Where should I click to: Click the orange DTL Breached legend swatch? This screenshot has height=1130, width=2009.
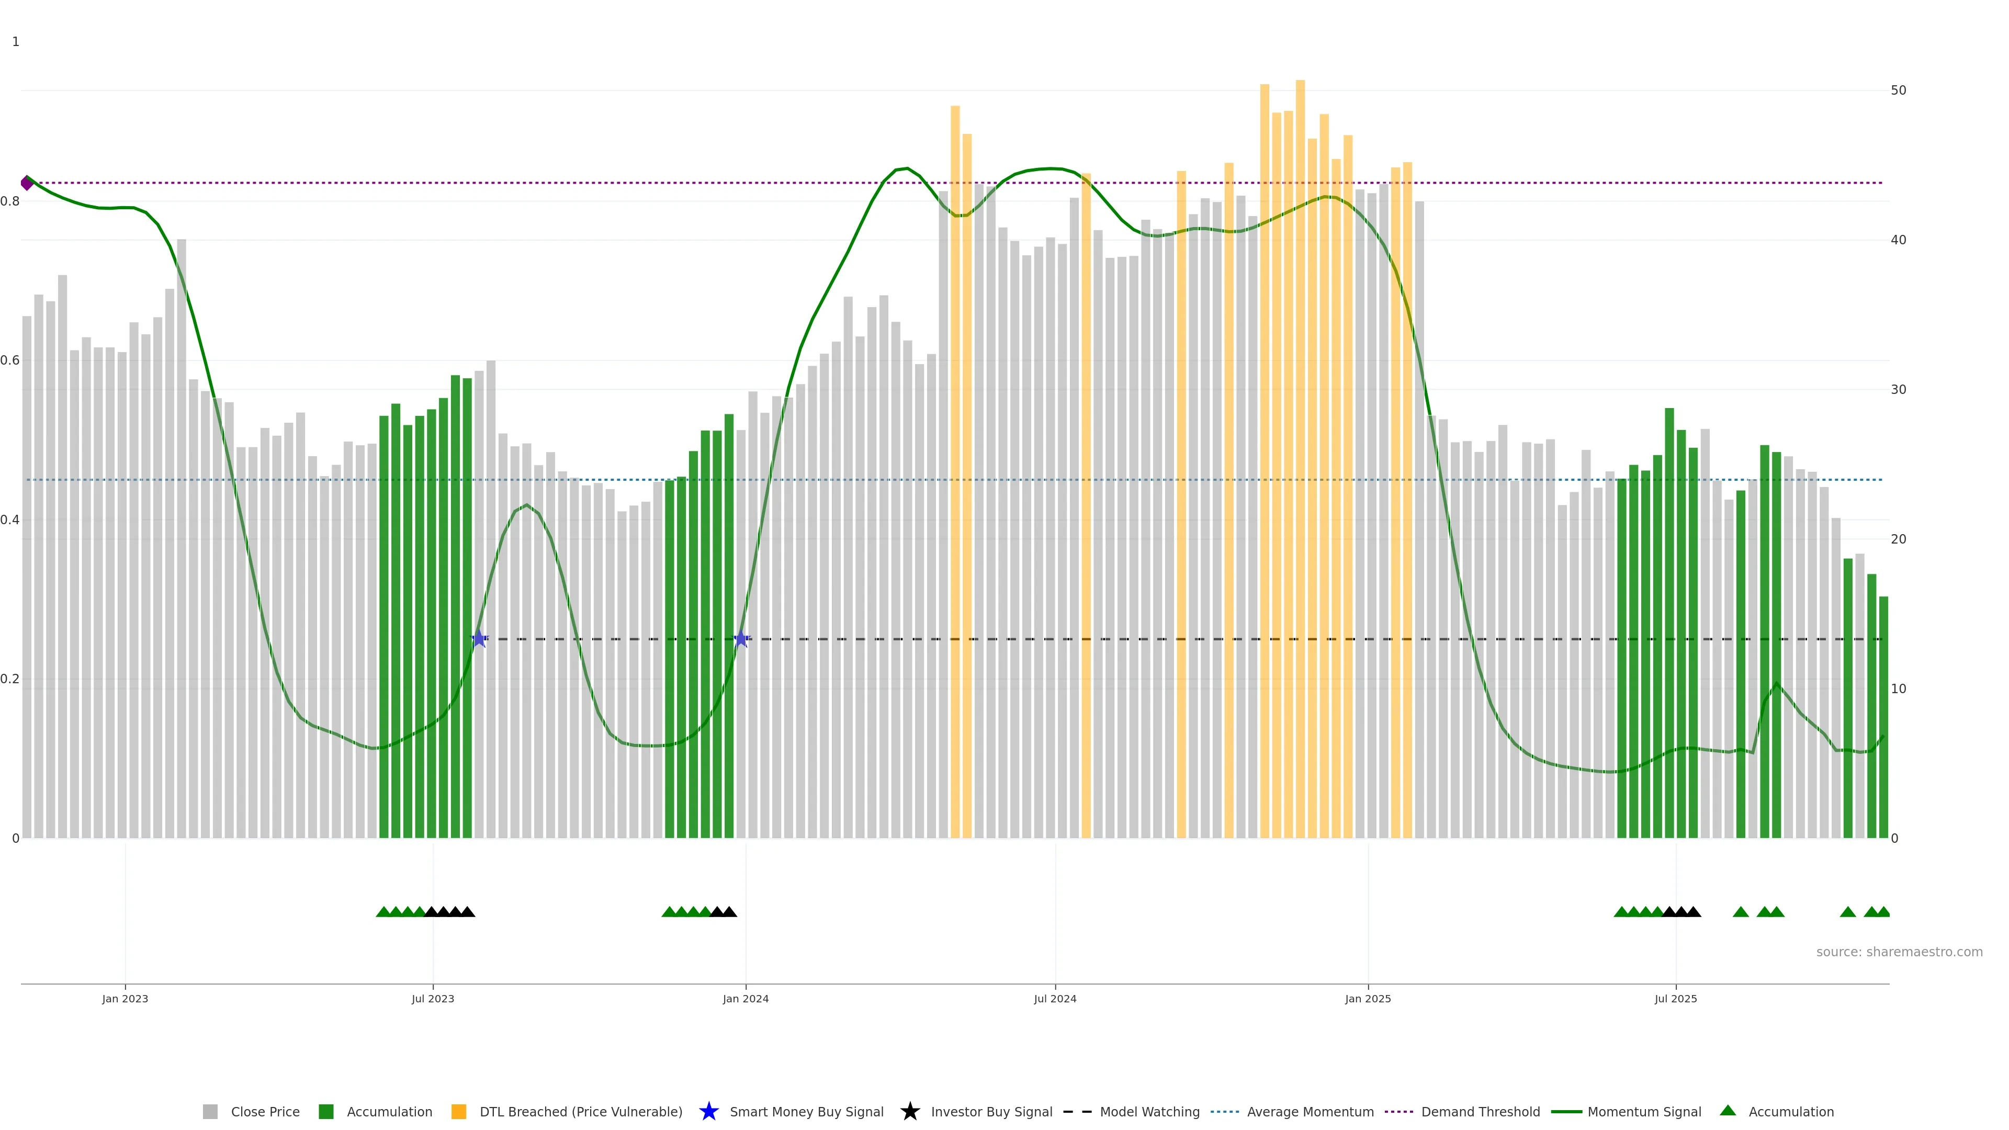[x=459, y=1112]
